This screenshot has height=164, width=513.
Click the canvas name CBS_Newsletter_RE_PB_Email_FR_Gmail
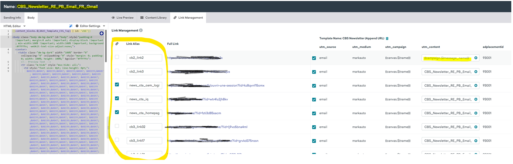(x=57, y=6)
